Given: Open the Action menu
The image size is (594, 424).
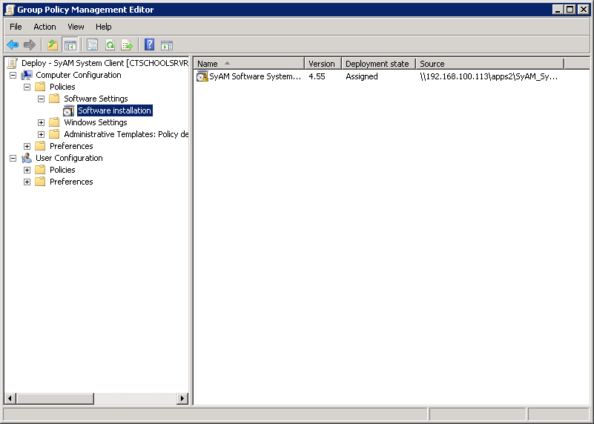Looking at the screenshot, I should coord(44,27).
